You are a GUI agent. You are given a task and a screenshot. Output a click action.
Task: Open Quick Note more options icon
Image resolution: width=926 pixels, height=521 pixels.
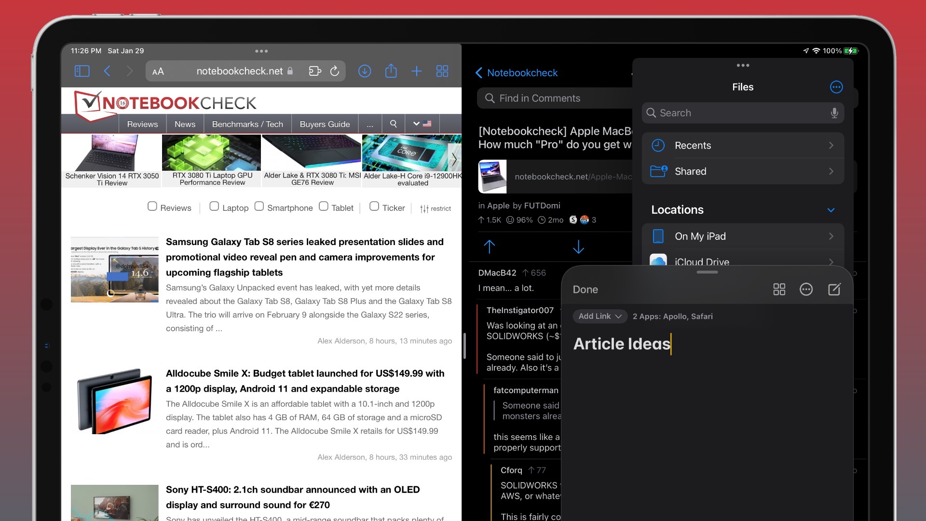coord(806,289)
